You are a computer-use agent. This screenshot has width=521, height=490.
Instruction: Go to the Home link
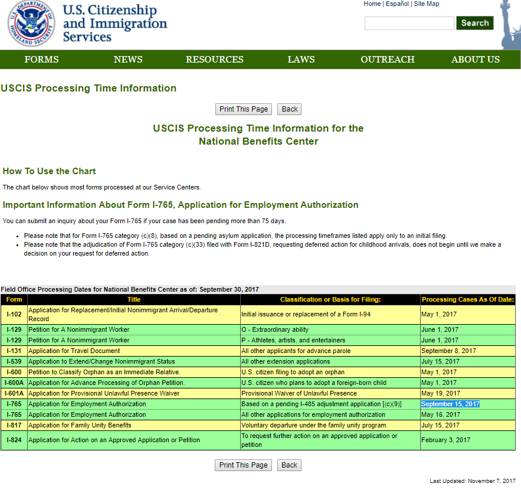coord(372,4)
